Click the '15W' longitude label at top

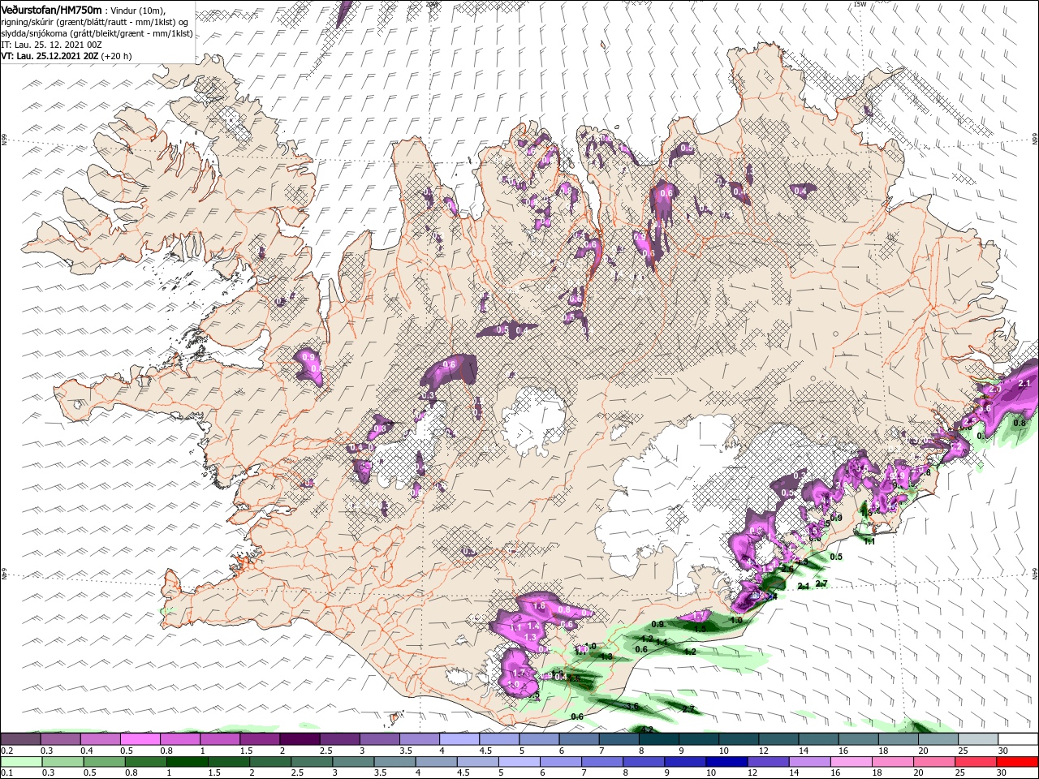pos(860,4)
